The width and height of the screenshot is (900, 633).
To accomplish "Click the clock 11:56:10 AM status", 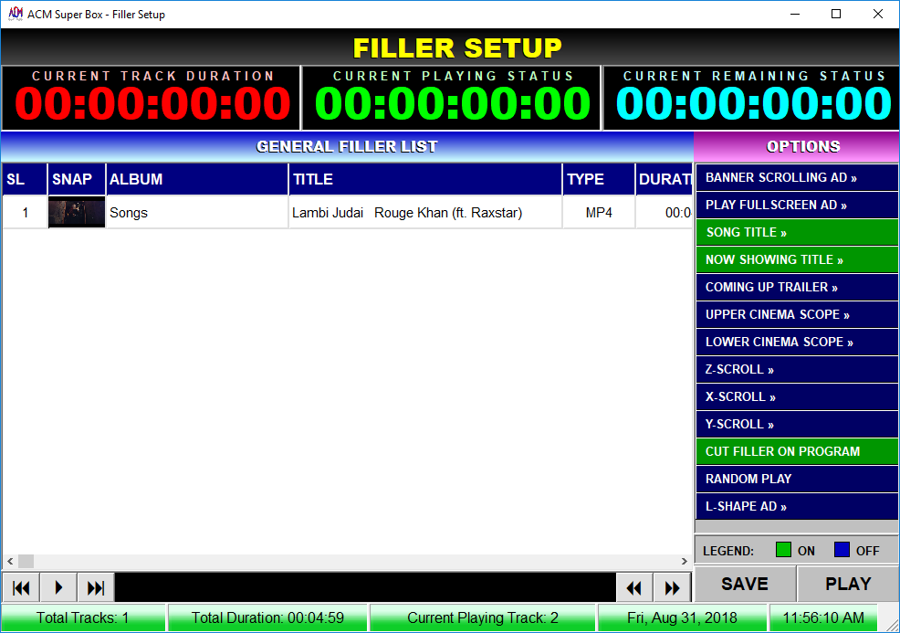I will point(823,617).
